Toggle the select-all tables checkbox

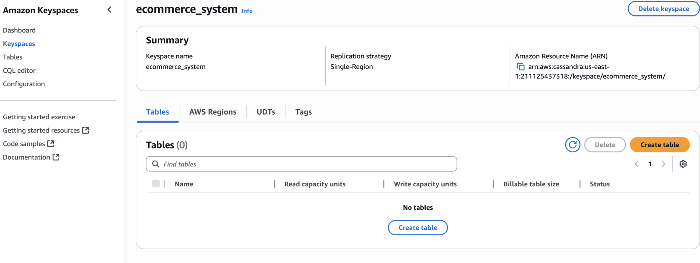click(156, 184)
